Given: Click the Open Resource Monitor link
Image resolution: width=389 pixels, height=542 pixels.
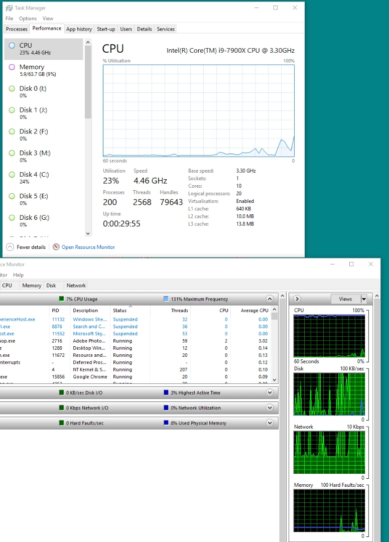Looking at the screenshot, I should point(88,247).
